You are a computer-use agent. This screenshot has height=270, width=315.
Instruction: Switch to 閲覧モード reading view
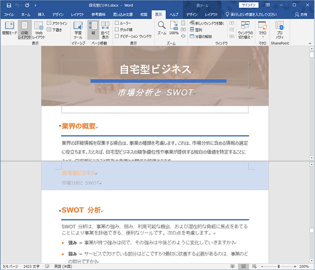(x=9, y=28)
